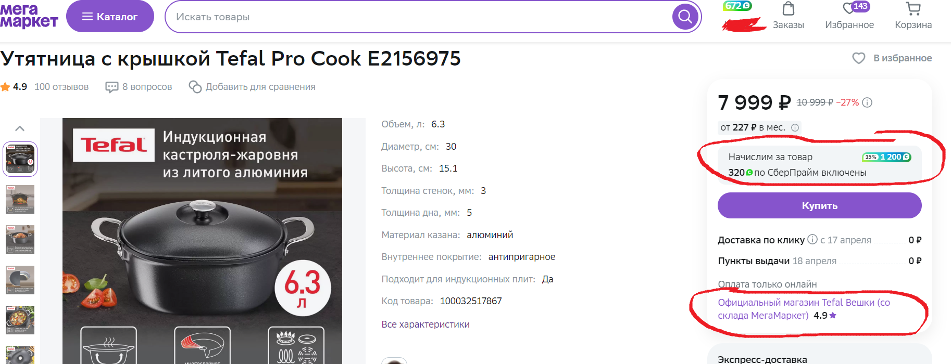
Task: Click product code 100032517867
Action: [471, 301]
